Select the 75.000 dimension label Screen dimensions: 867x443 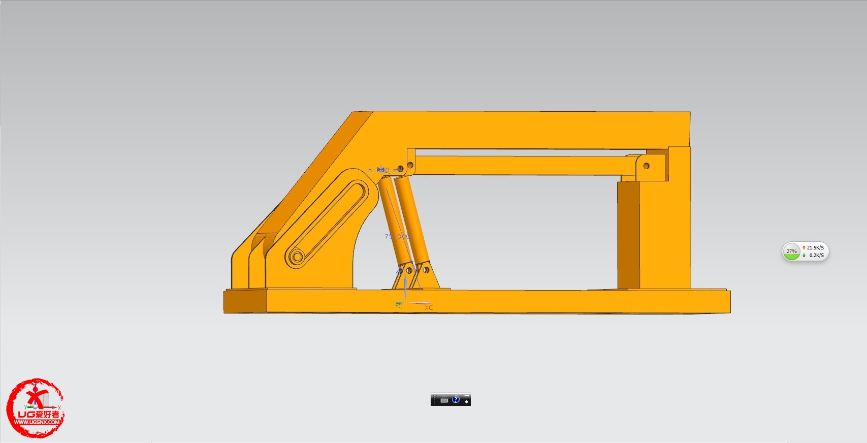pos(397,236)
